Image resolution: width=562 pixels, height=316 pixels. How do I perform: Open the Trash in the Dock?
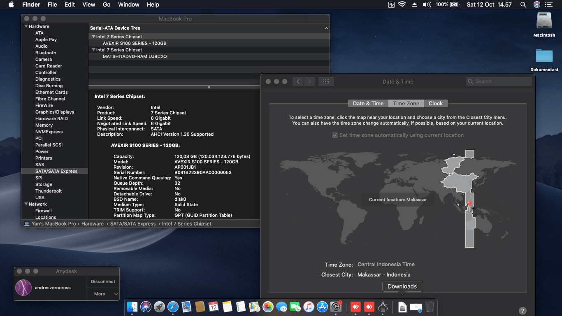(430, 307)
